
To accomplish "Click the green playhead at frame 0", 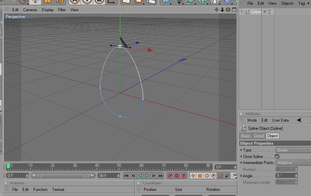I will [8, 166].
